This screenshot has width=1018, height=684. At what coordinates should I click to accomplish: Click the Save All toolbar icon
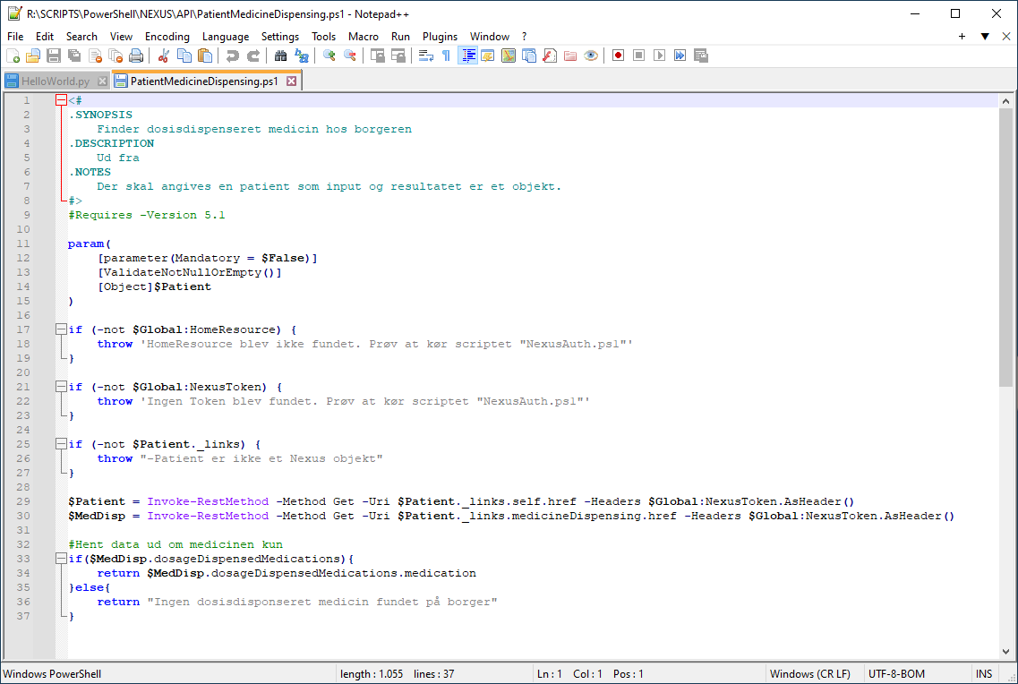tap(74, 56)
